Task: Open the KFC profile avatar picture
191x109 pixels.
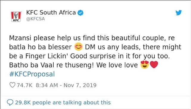Action: pos(16,17)
